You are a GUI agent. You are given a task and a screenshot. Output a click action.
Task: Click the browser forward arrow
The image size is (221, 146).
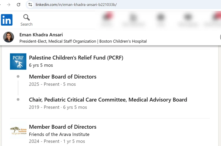point(9,5)
